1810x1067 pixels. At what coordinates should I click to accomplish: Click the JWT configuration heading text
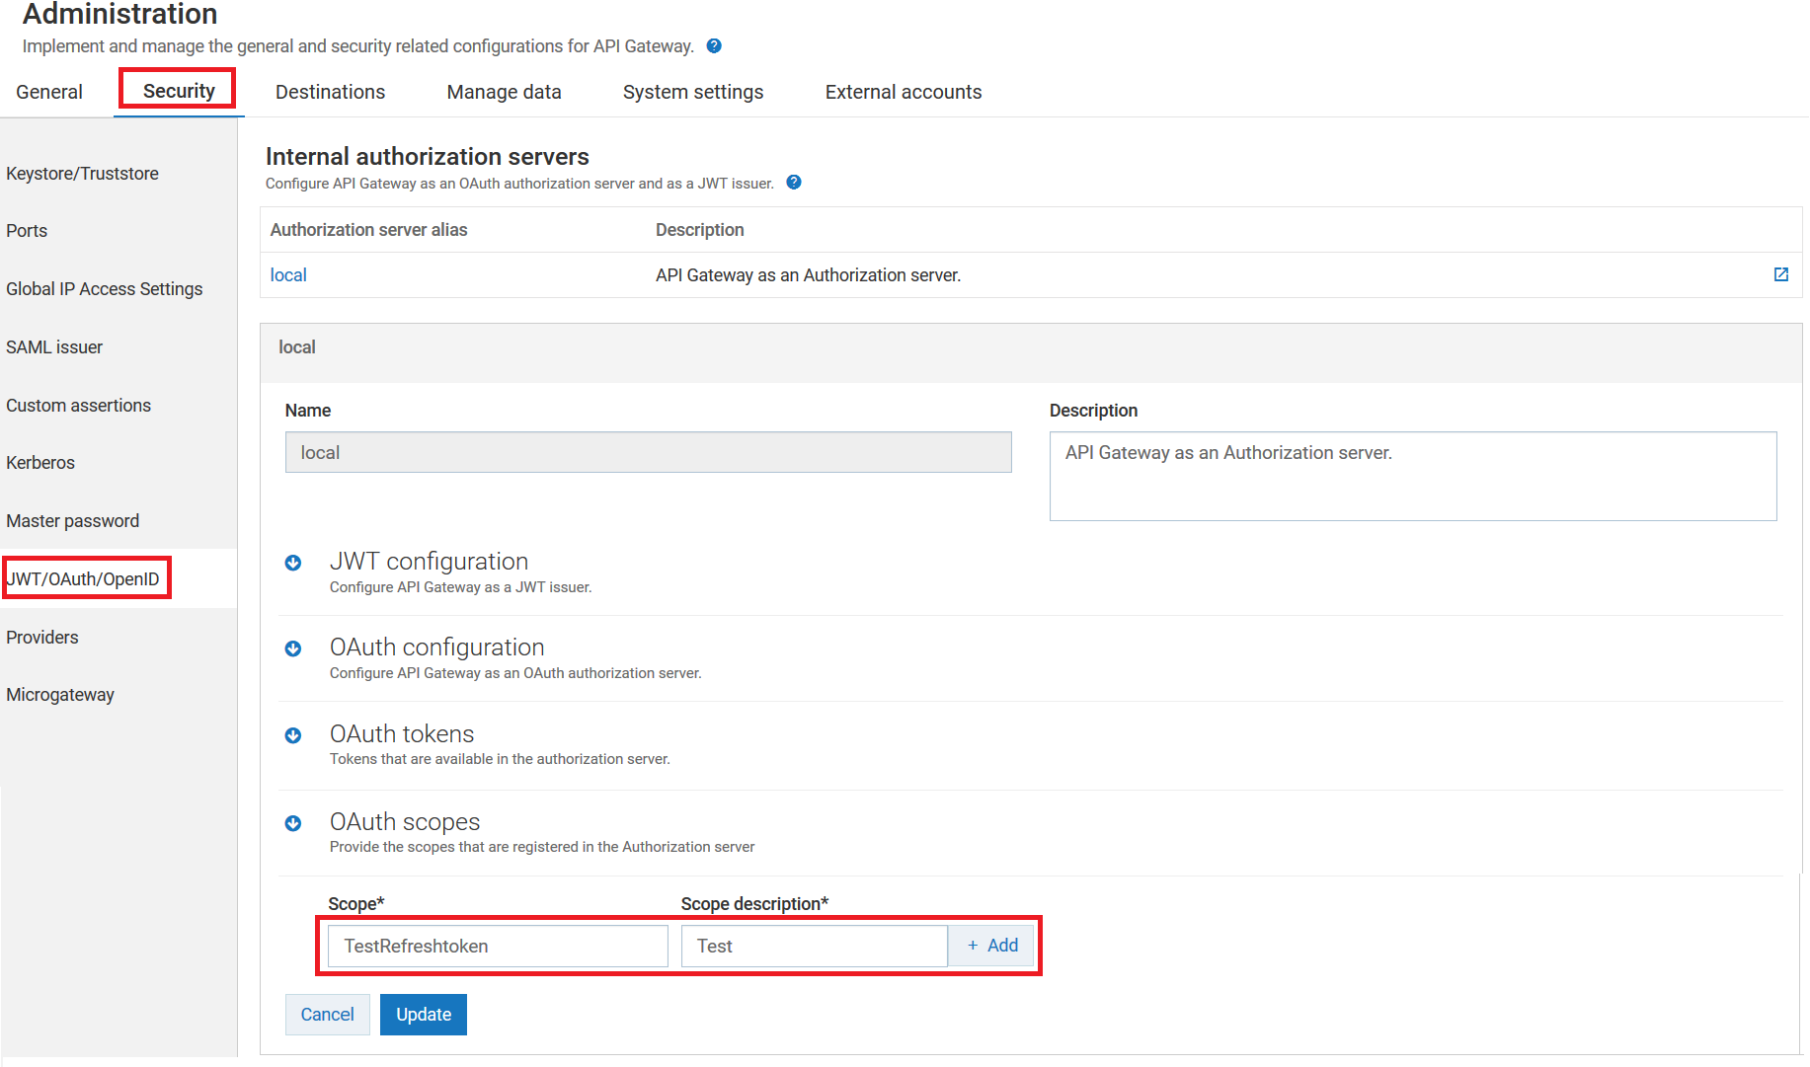point(429,562)
